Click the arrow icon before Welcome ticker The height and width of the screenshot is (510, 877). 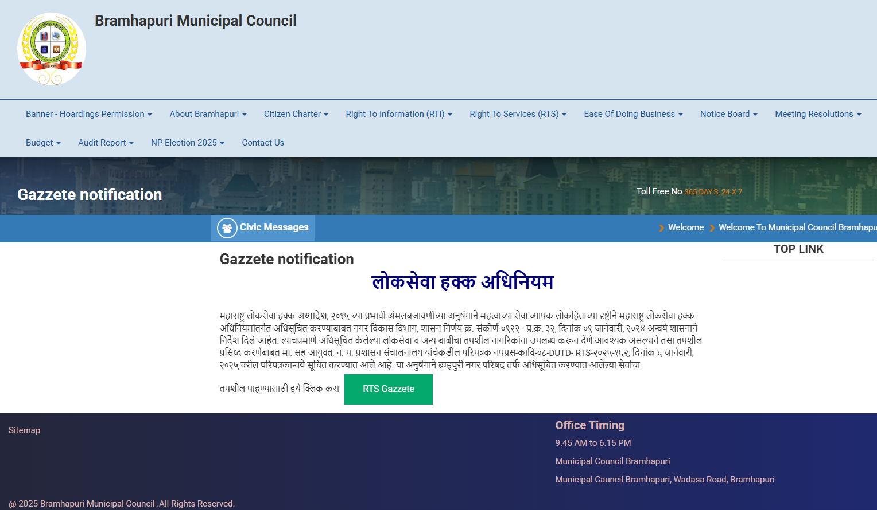[x=662, y=228]
